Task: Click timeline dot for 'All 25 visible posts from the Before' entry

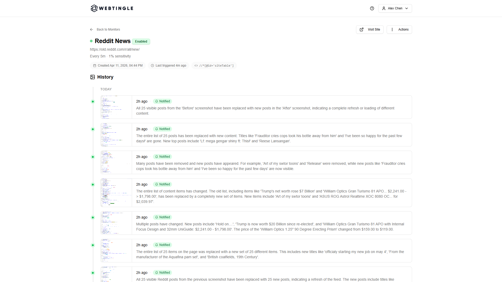Action: pos(93,102)
